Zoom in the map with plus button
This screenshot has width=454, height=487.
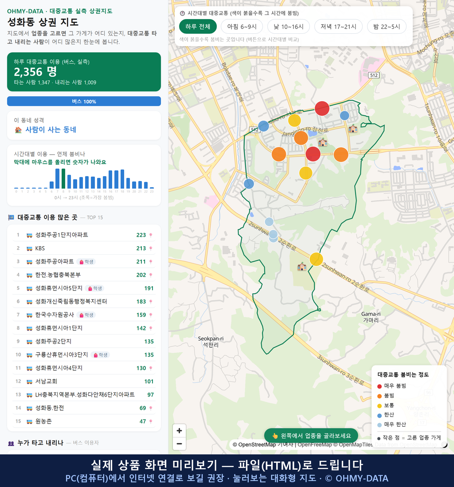pos(179,431)
